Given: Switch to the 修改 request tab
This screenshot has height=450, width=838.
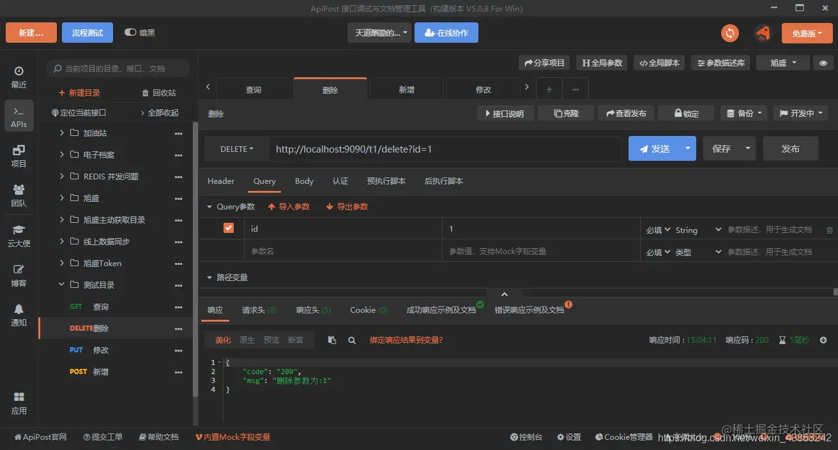Looking at the screenshot, I should (484, 89).
